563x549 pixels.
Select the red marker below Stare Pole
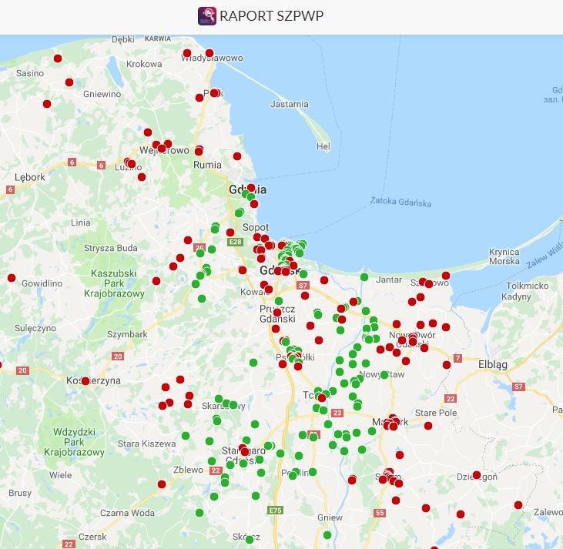[x=428, y=426]
